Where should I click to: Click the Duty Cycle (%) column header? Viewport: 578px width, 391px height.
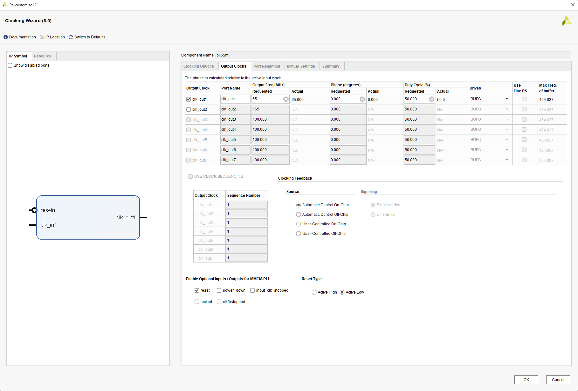(x=417, y=85)
